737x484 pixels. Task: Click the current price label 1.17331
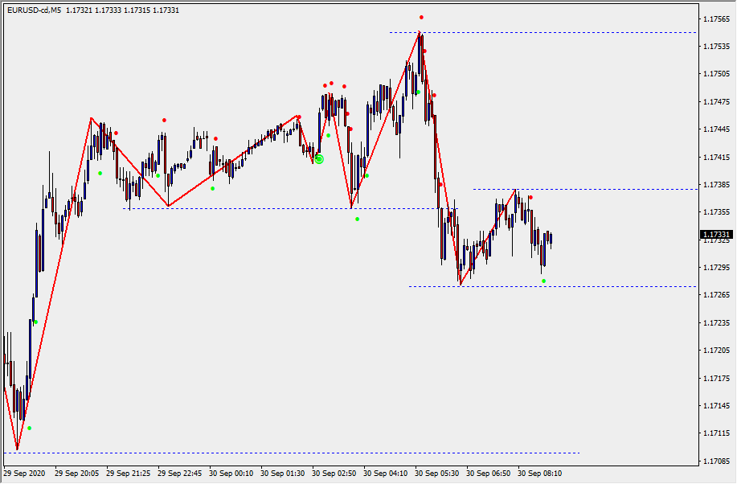click(715, 236)
